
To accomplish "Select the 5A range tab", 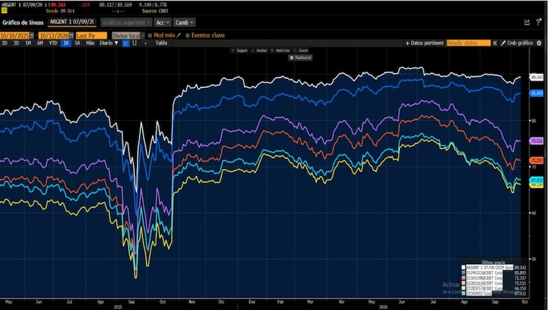I will (x=78, y=43).
